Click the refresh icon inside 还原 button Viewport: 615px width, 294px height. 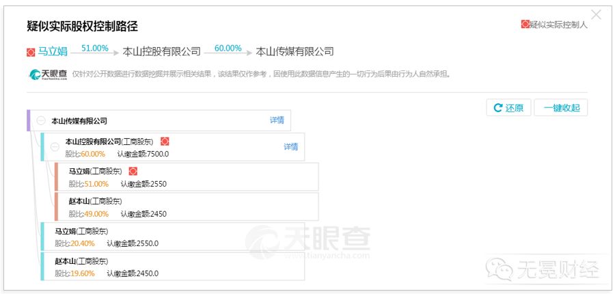[x=498, y=107]
